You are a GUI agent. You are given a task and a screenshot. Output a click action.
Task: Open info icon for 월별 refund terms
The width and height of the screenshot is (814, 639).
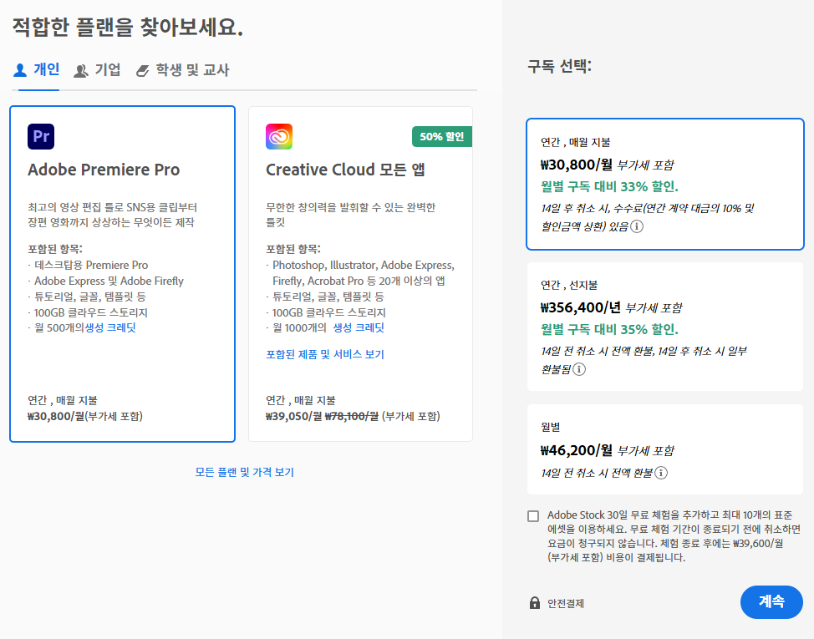[x=661, y=473]
